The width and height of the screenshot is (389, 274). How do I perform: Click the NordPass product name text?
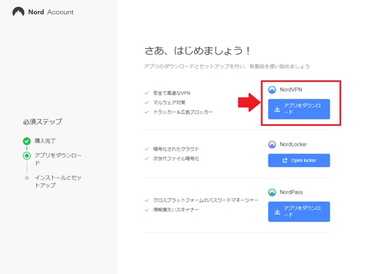291,192
